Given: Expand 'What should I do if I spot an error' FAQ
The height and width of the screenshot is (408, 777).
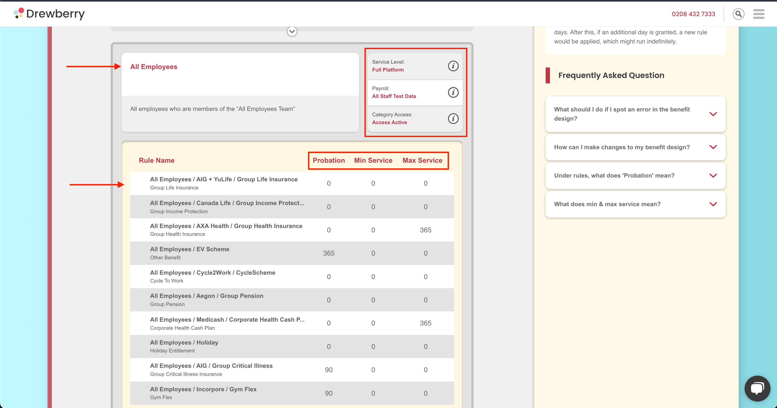Looking at the screenshot, I should [x=635, y=114].
